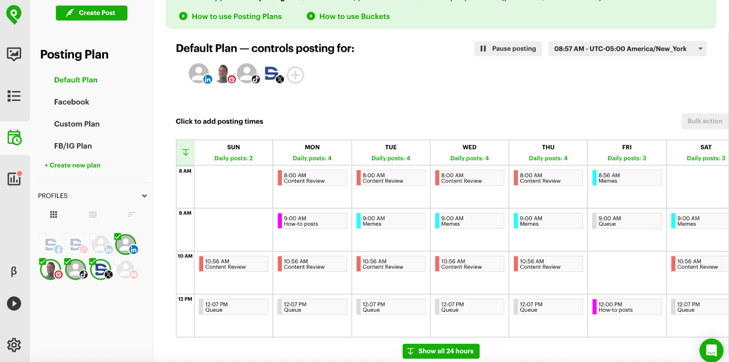The width and height of the screenshot is (729, 362).
Task: Open the video tutorials play icon
Action: pos(14,303)
